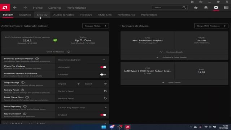
Task: Show Factory Reset info icon
Action: (x=22, y=90)
